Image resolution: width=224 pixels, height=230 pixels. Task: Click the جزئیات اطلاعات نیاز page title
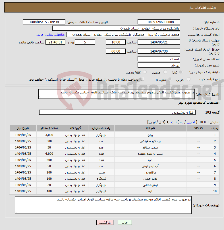pyautogui.click(x=203, y=8)
